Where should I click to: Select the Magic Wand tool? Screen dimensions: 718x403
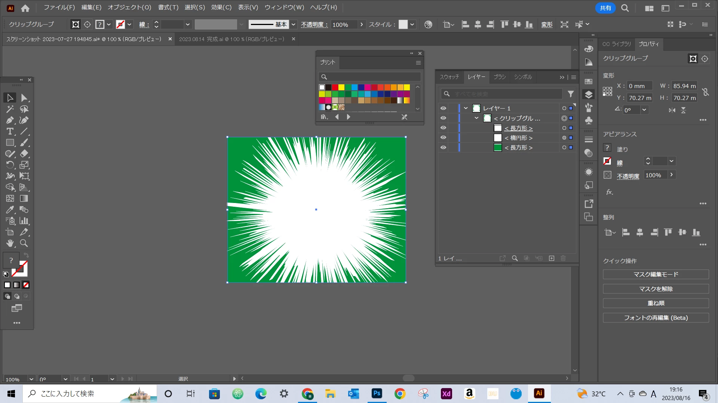click(10, 109)
